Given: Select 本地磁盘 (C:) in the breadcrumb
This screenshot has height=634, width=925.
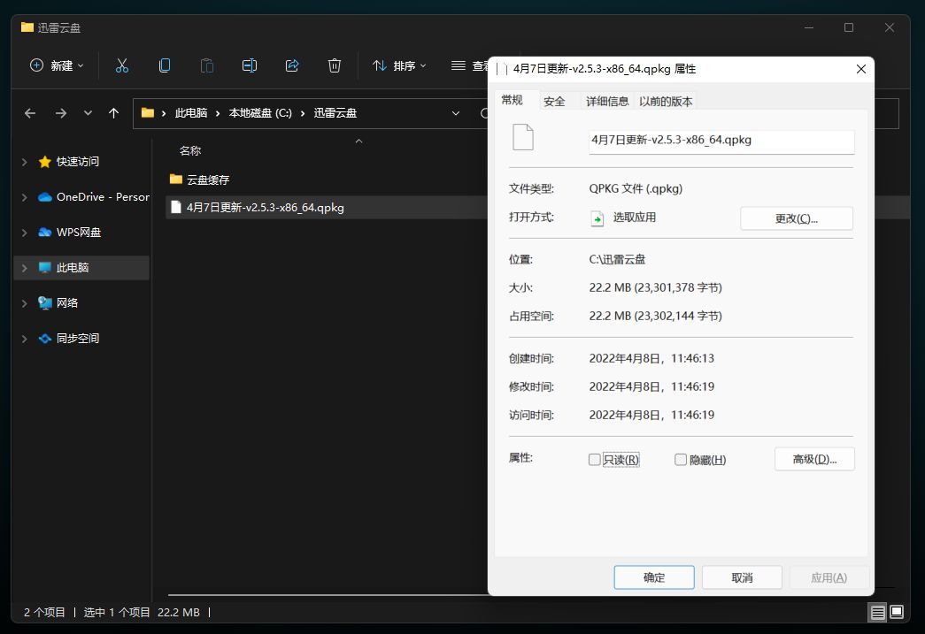Looking at the screenshot, I should point(260,113).
